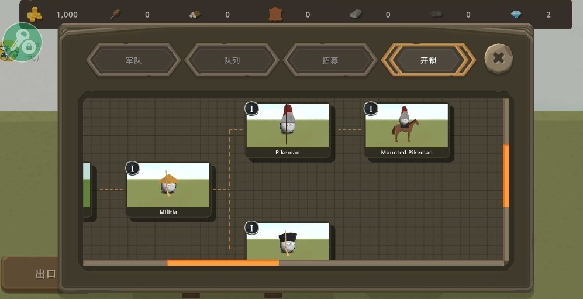Click the blue diamond gem icon
This screenshot has width=583, height=299.
pos(516,14)
